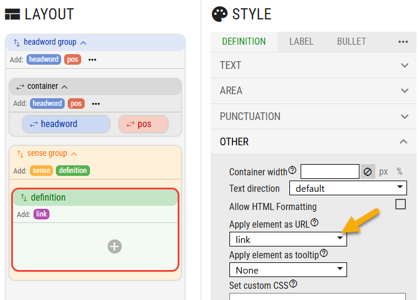Collapse the container chevron
420x300 pixels.
pos(64,87)
